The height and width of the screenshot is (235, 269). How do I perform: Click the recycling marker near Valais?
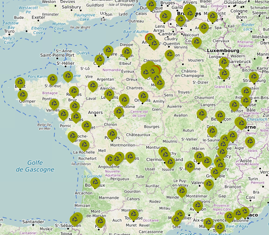click(x=250, y=142)
